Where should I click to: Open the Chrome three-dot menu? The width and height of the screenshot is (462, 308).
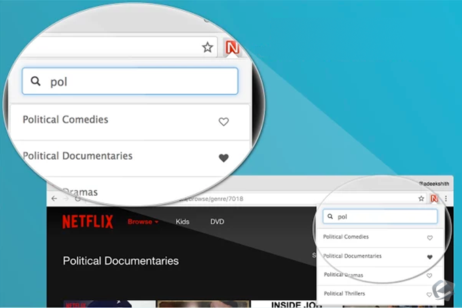pos(446,199)
